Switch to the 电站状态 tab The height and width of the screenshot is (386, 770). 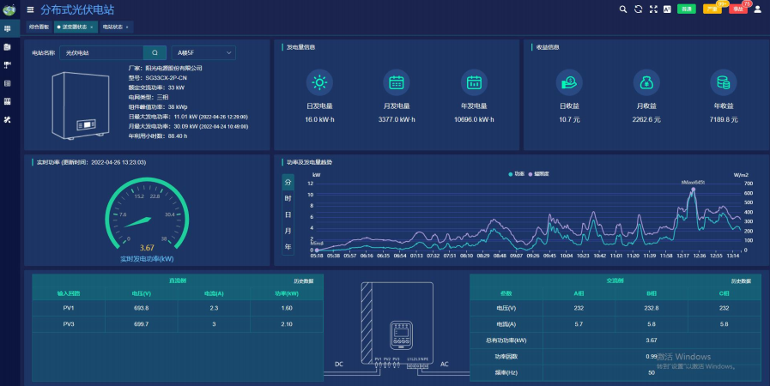[115, 27]
